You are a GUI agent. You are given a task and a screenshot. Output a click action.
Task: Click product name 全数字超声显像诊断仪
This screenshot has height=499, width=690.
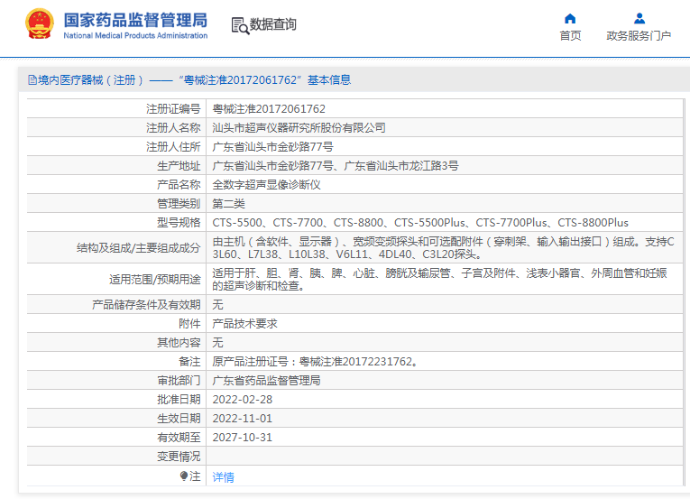[266, 185]
